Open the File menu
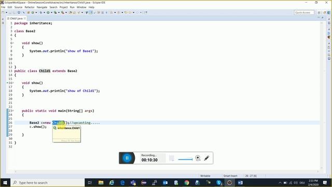The width and height of the screenshot is (332, 187). [3, 7]
